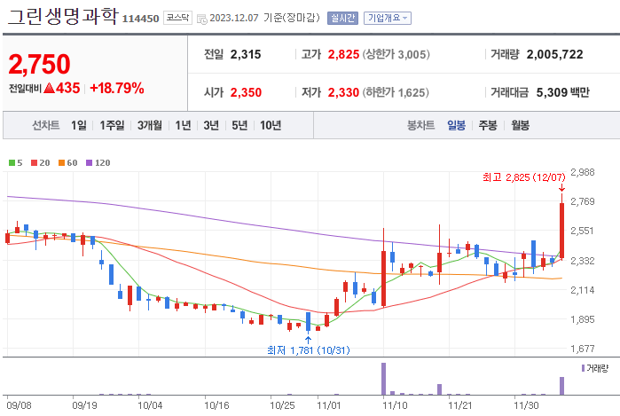Viewport: 620px width, 416px height.
Task: Click the 09/08 date axis label
Action: tap(19, 405)
